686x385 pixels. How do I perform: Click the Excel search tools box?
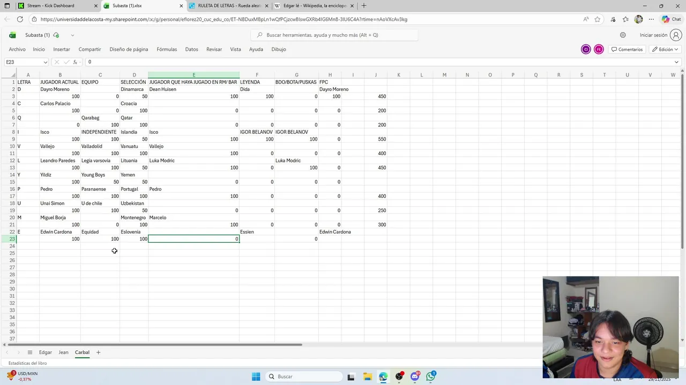pyautogui.click(x=334, y=35)
